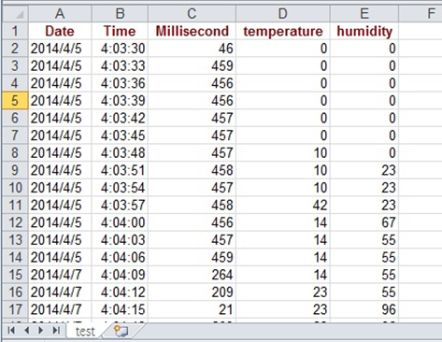
Task: Select humidity cell in row 9
Action: click(364, 170)
